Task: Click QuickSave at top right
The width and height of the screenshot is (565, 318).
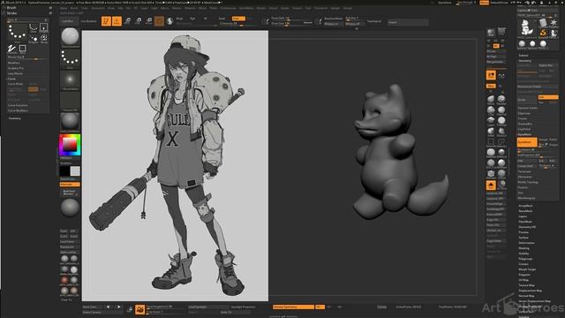Action: [x=445, y=3]
